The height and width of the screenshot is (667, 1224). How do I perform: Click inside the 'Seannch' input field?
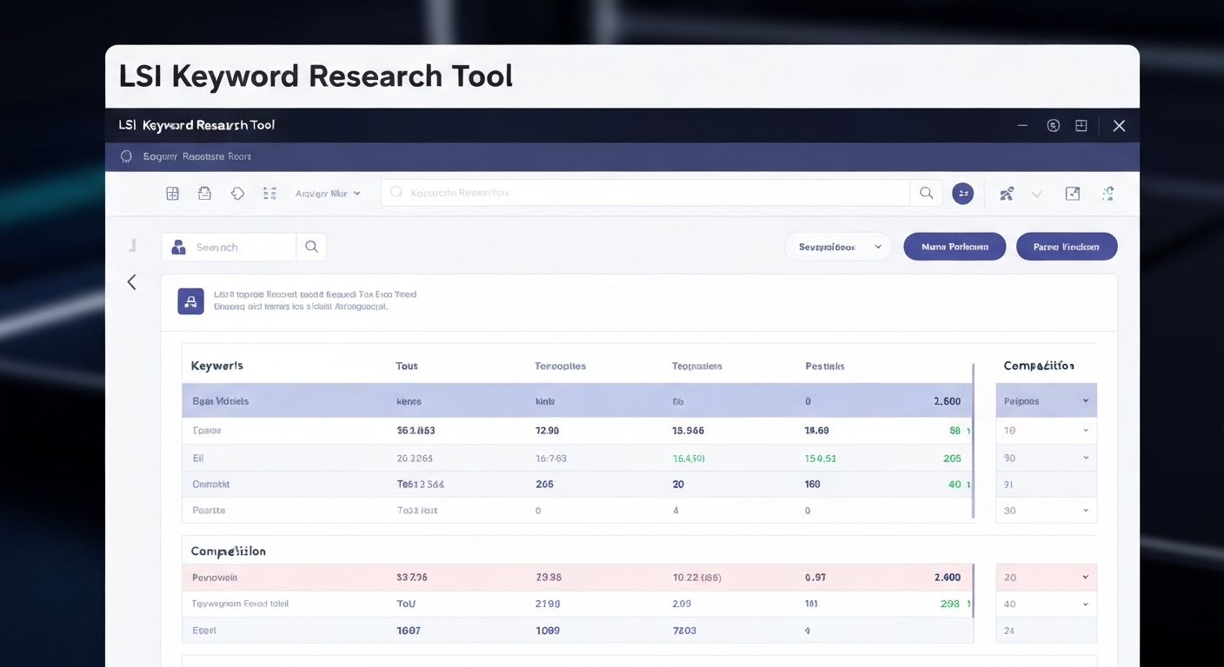(x=235, y=247)
